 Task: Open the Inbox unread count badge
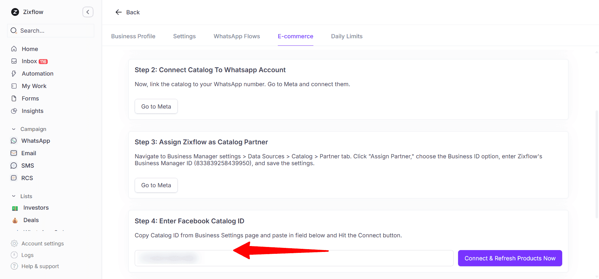(x=43, y=62)
